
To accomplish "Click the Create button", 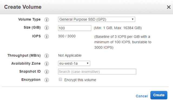I will click(x=159, y=95).
